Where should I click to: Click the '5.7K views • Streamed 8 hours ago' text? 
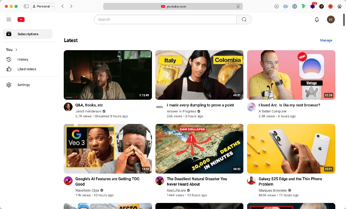(101, 116)
